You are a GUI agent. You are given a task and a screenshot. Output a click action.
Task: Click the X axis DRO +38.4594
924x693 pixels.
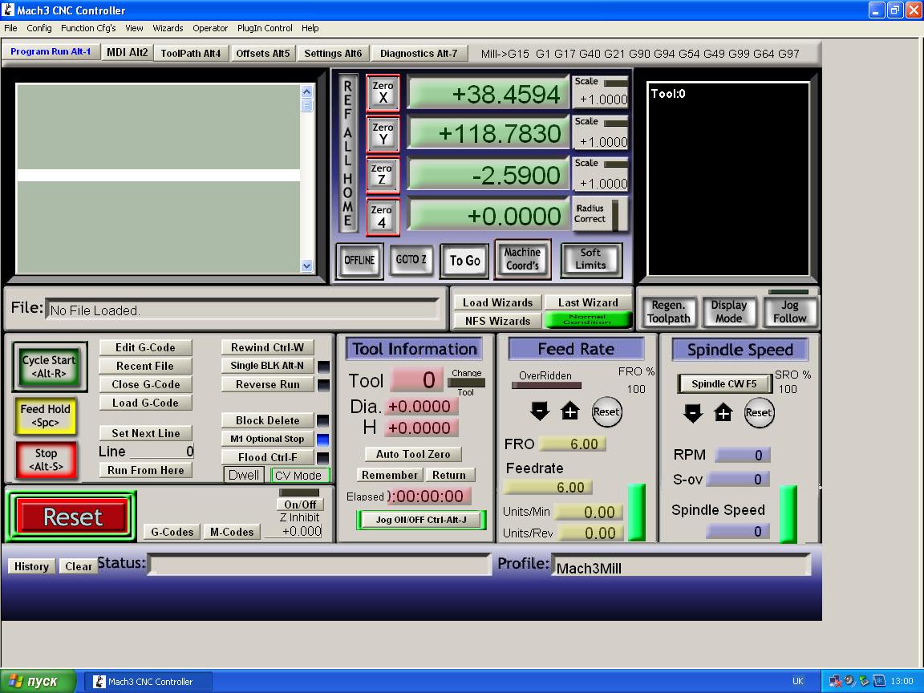pos(488,94)
